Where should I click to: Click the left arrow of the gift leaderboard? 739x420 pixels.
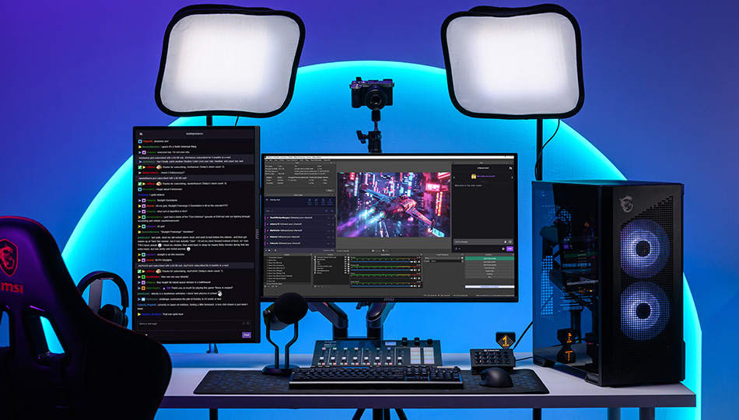coord(454,177)
